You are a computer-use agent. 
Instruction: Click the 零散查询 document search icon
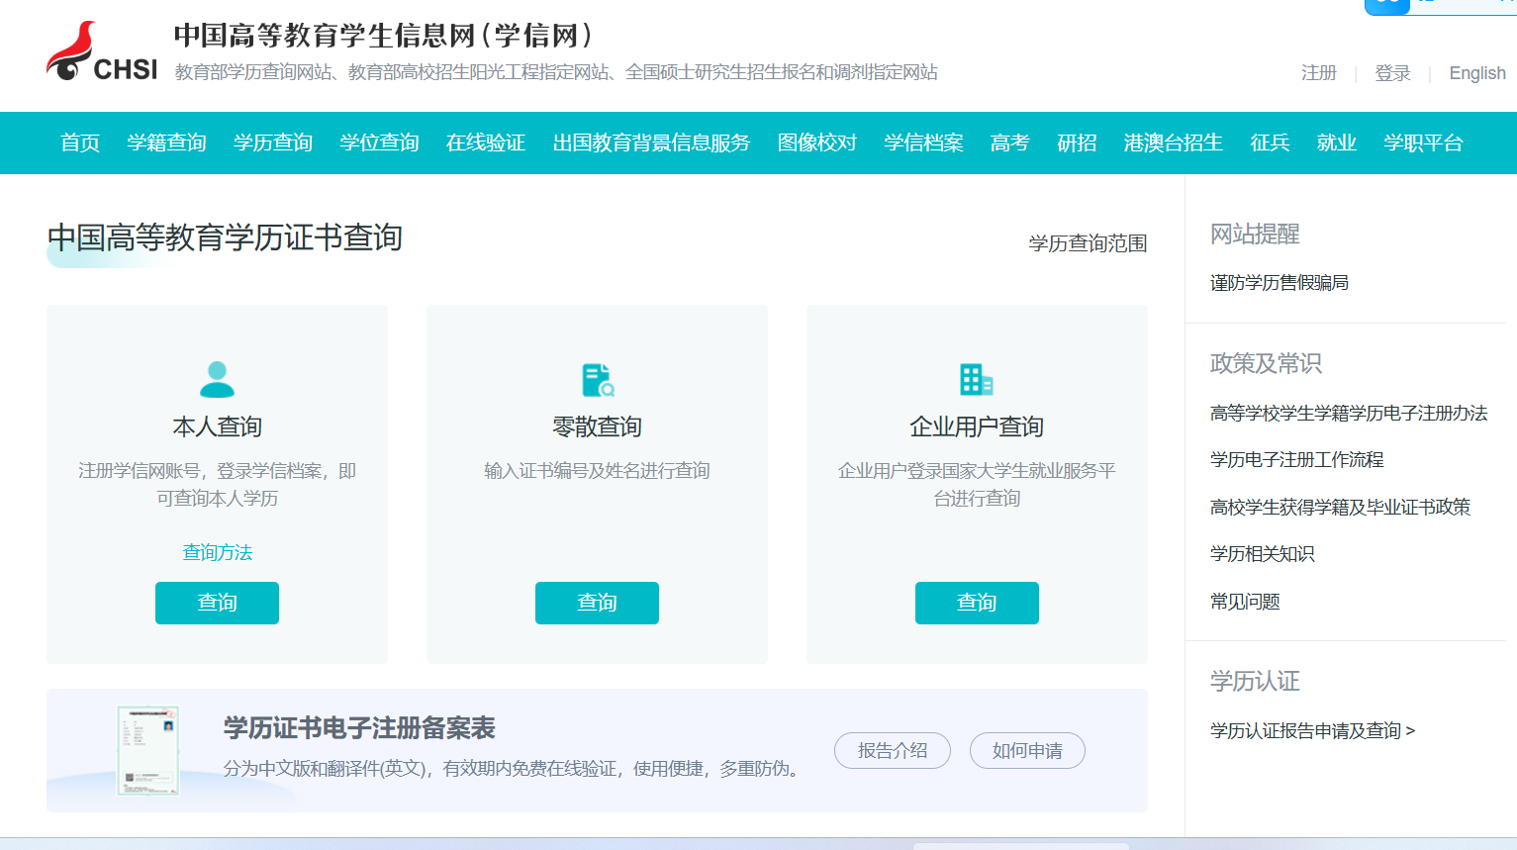click(x=598, y=380)
